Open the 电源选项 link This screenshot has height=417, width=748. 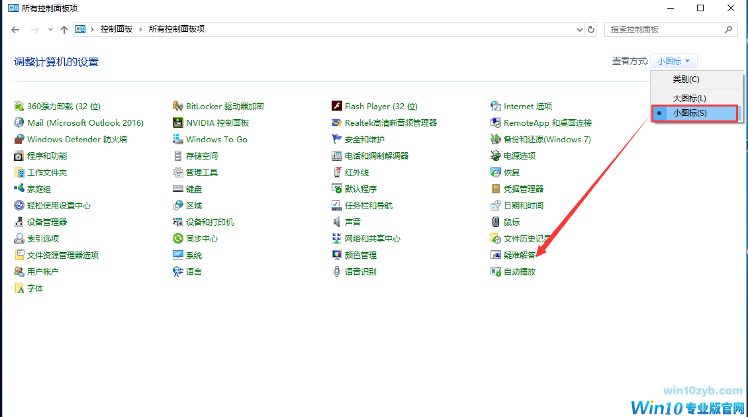point(520,156)
